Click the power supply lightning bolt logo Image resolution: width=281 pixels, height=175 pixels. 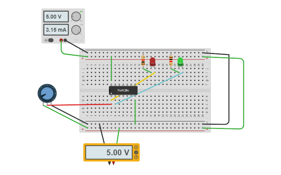81,40
